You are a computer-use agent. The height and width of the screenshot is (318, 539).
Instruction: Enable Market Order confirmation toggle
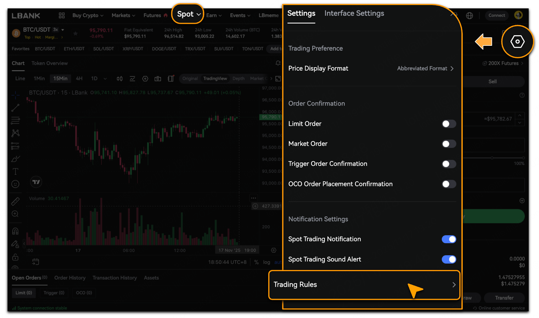(x=448, y=144)
